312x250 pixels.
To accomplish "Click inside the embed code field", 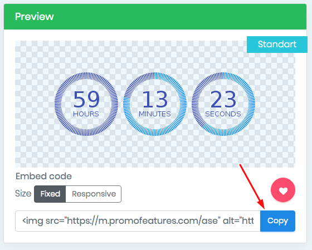I will click(x=138, y=221).
